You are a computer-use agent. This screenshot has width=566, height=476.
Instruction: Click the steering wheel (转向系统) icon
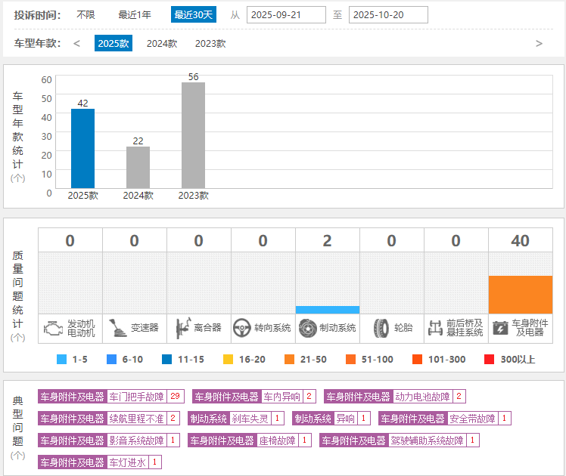(x=242, y=328)
